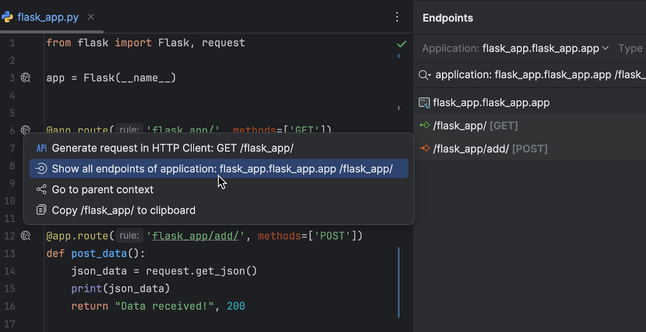646x332 pixels.
Task: Open the editor tab options kebab menu
Action: click(397, 17)
